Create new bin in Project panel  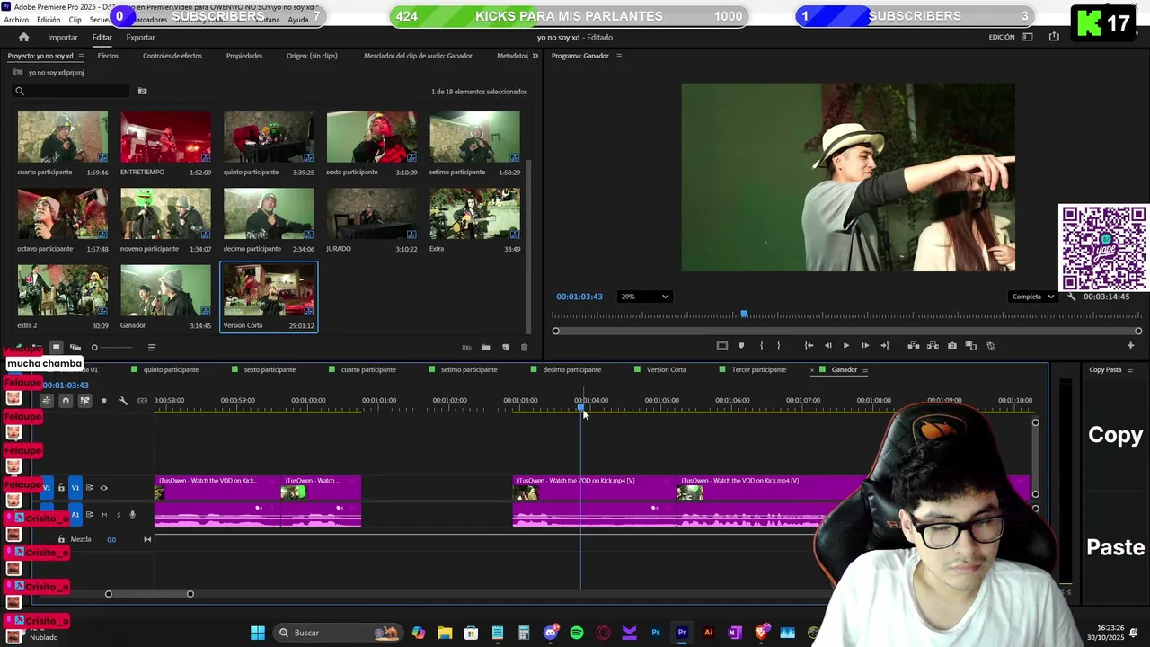coord(486,347)
